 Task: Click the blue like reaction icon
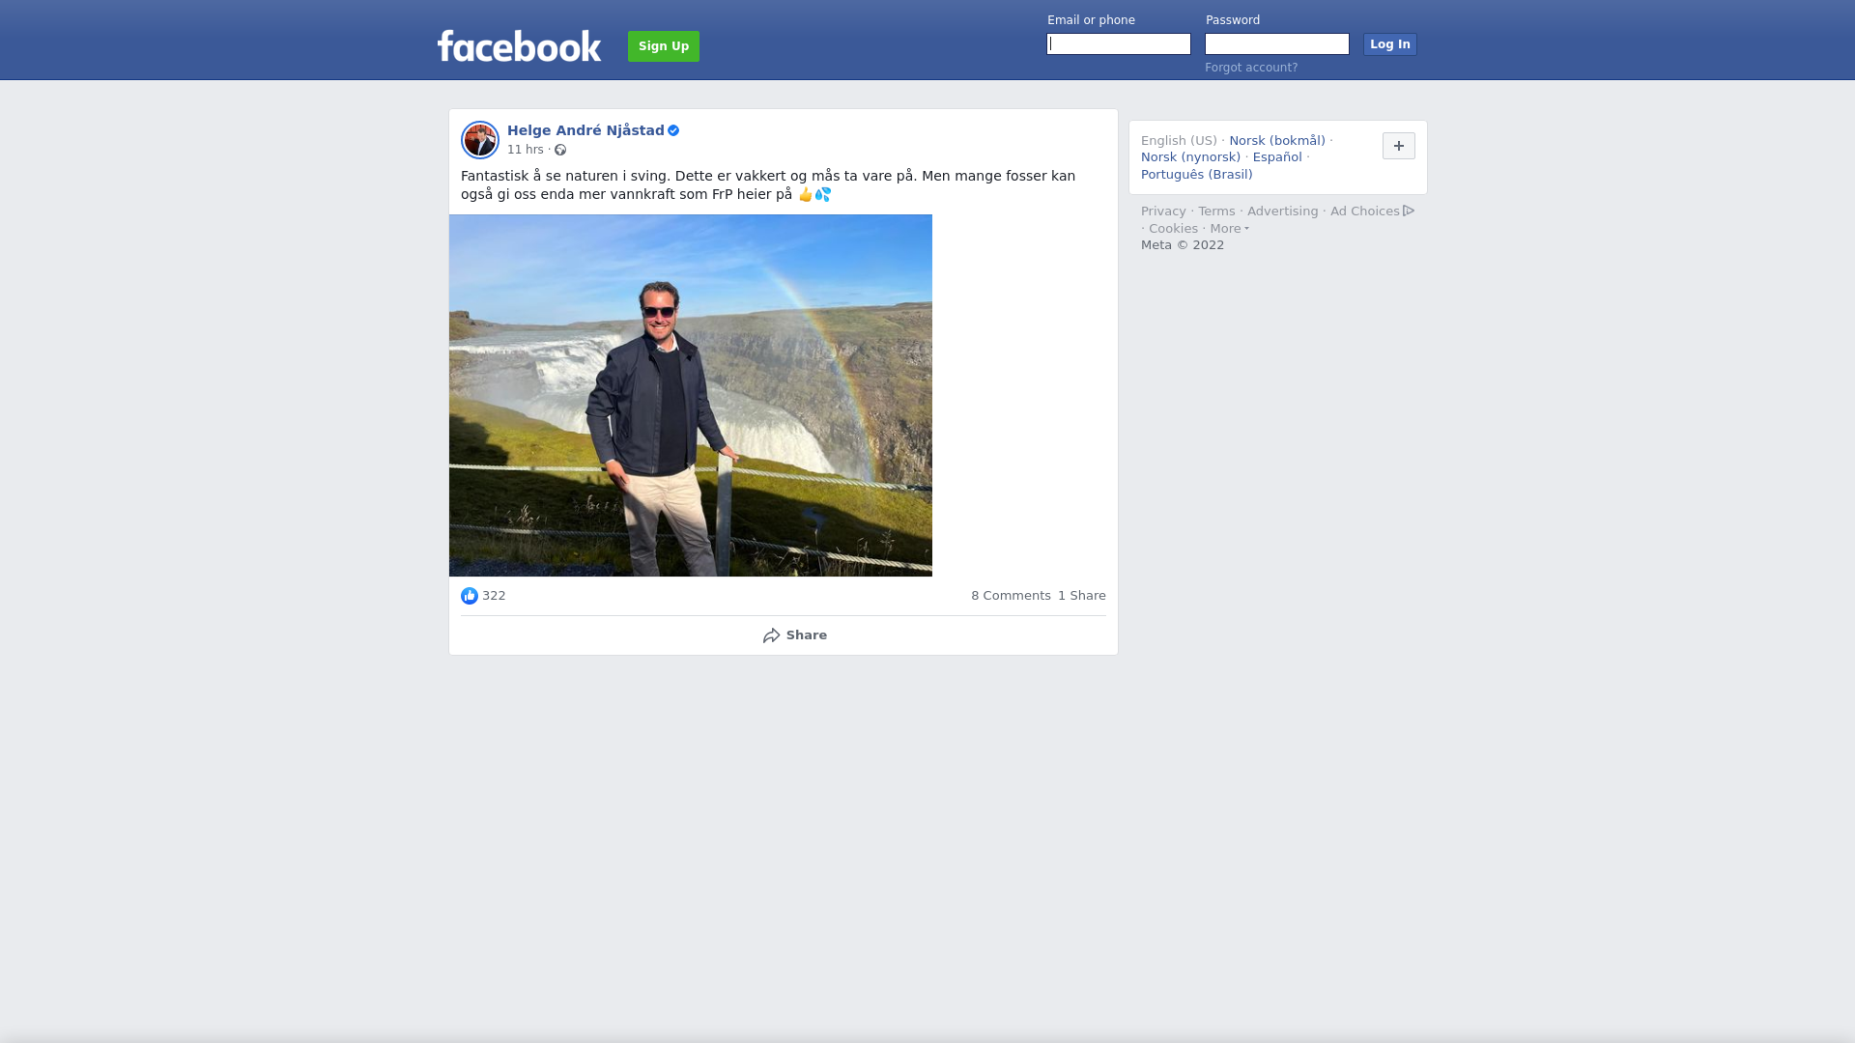(x=470, y=596)
